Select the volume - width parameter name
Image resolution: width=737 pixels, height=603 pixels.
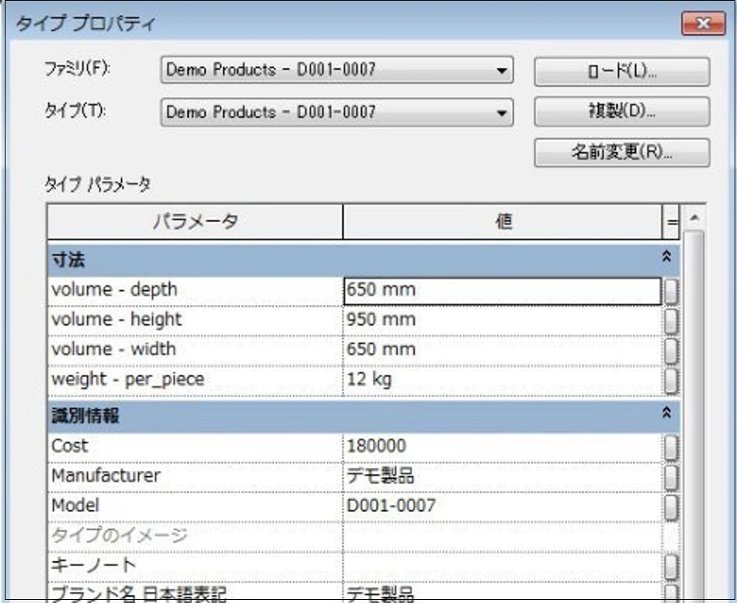pos(196,350)
